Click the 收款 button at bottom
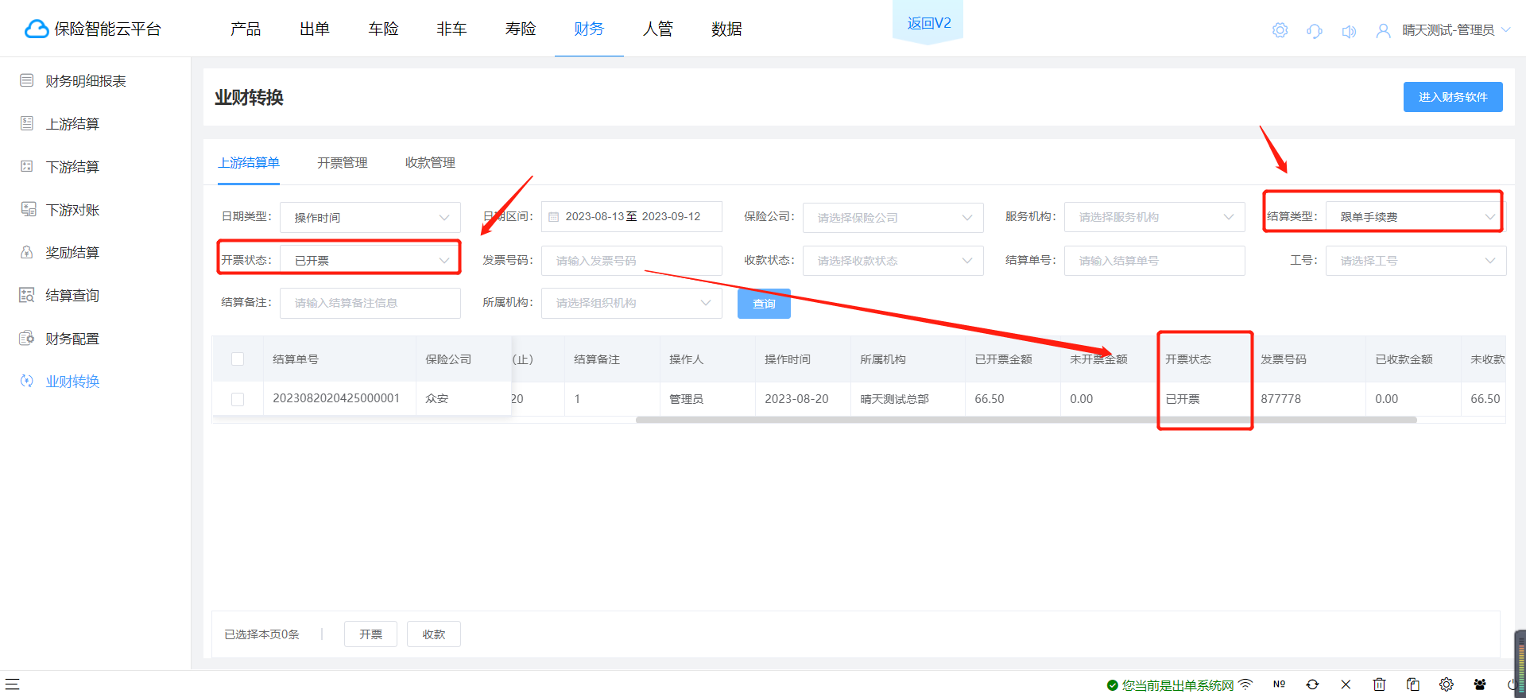Viewport: 1526px width, 698px height. pyautogui.click(x=434, y=634)
